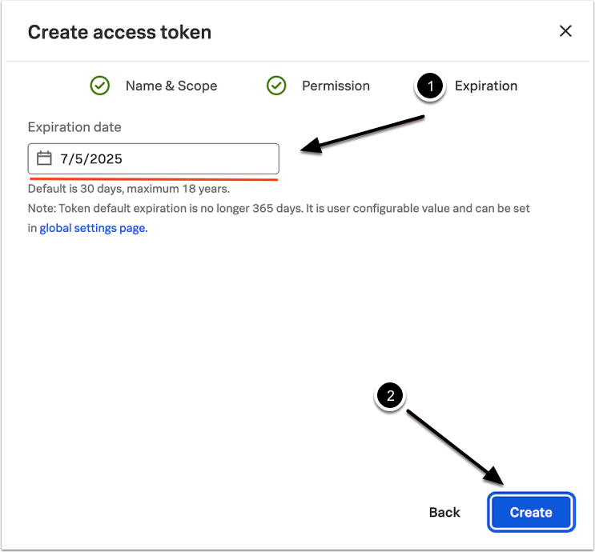Click the numbered 2 badge above Create
Screen dimensions: 595x552
(390, 396)
